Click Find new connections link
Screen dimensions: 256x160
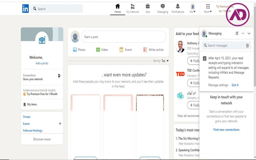tap(226, 130)
